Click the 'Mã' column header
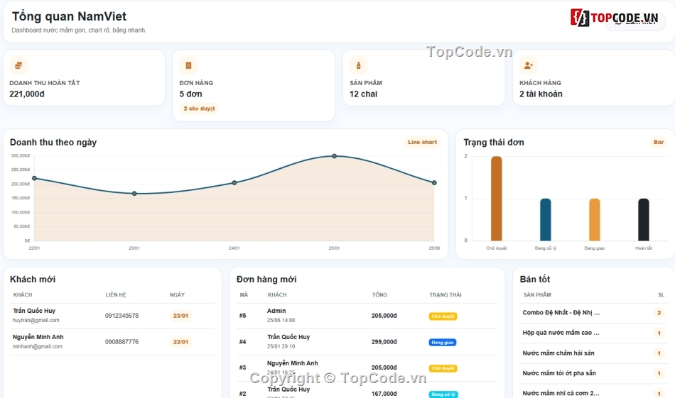Screen dimensions: 675x398 pyautogui.click(x=244, y=295)
